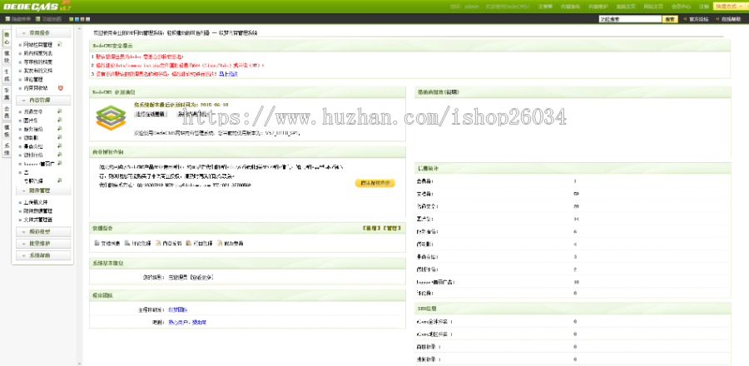Click add icon beside 图片集

pyautogui.click(x=60, y=120)
